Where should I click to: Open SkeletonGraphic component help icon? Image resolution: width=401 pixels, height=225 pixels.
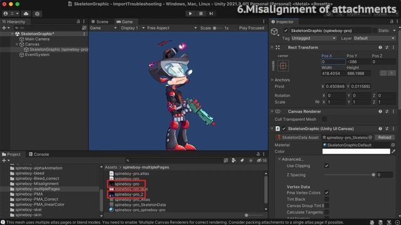(380, 129)
